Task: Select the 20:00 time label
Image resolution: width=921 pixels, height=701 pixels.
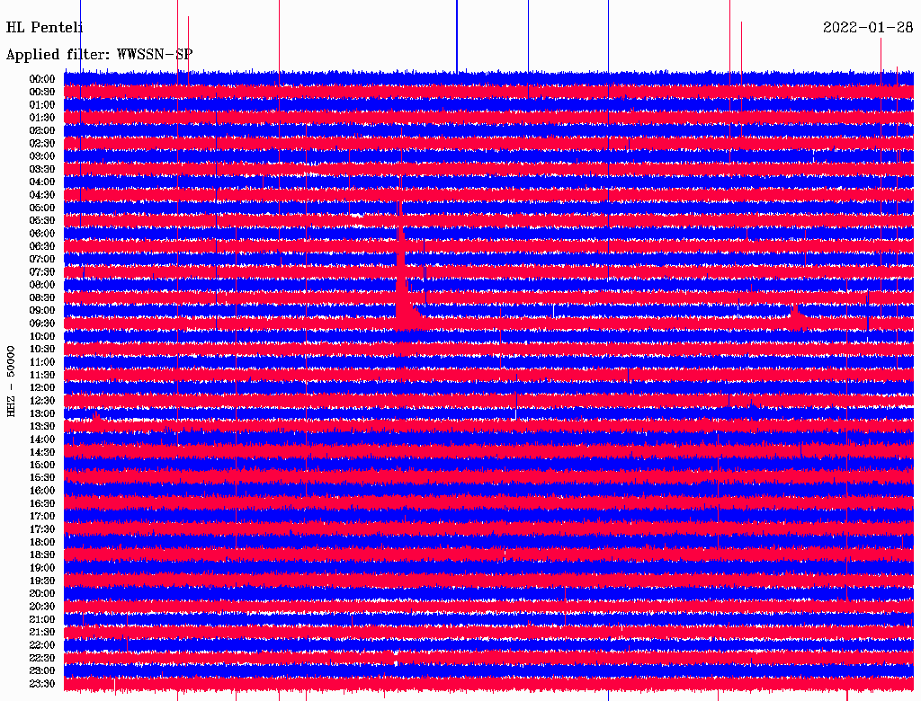Action: [x=42, y=593]
